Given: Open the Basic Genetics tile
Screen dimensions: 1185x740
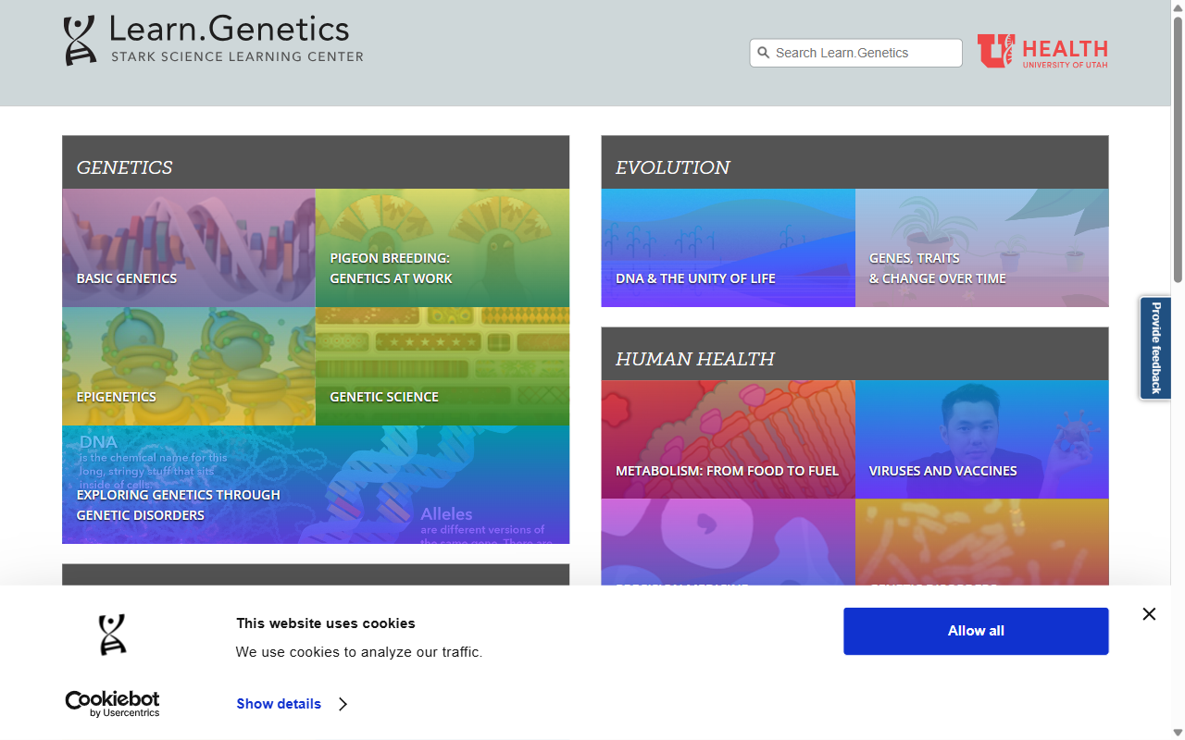Looking at the screenshot, I should 189,248.
